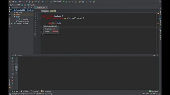Click the Find magnifier icon

click(x=36, y=2)
